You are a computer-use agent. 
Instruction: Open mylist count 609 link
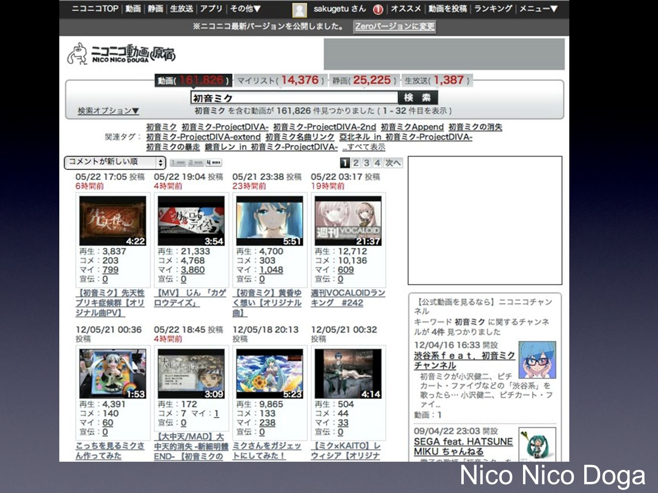[x=346, y=270]
